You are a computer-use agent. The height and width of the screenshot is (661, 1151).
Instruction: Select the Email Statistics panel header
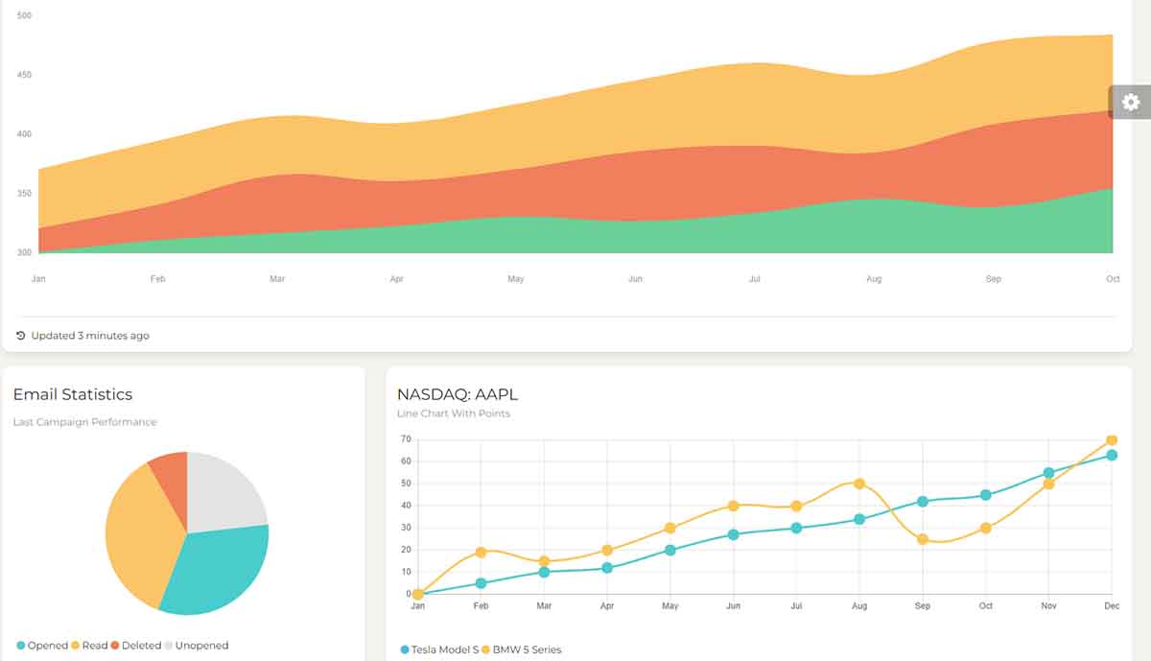(73, 393)
